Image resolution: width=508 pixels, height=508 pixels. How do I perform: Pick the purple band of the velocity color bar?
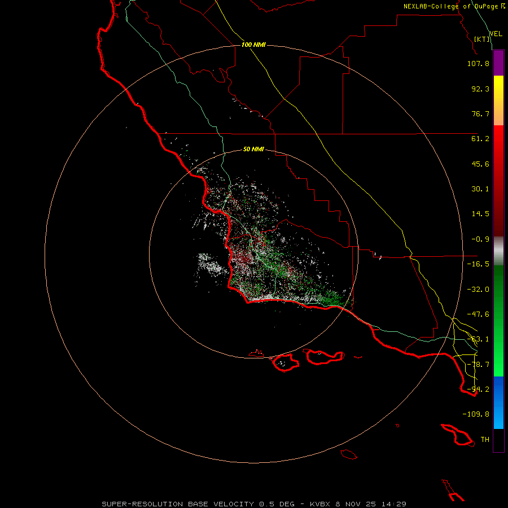pos(498,63)
